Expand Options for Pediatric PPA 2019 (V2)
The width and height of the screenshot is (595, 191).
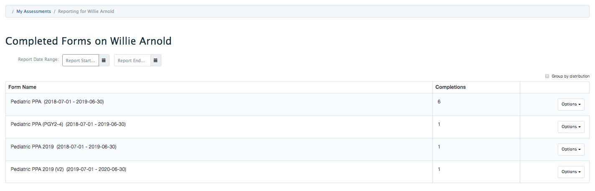coord(571,172)
